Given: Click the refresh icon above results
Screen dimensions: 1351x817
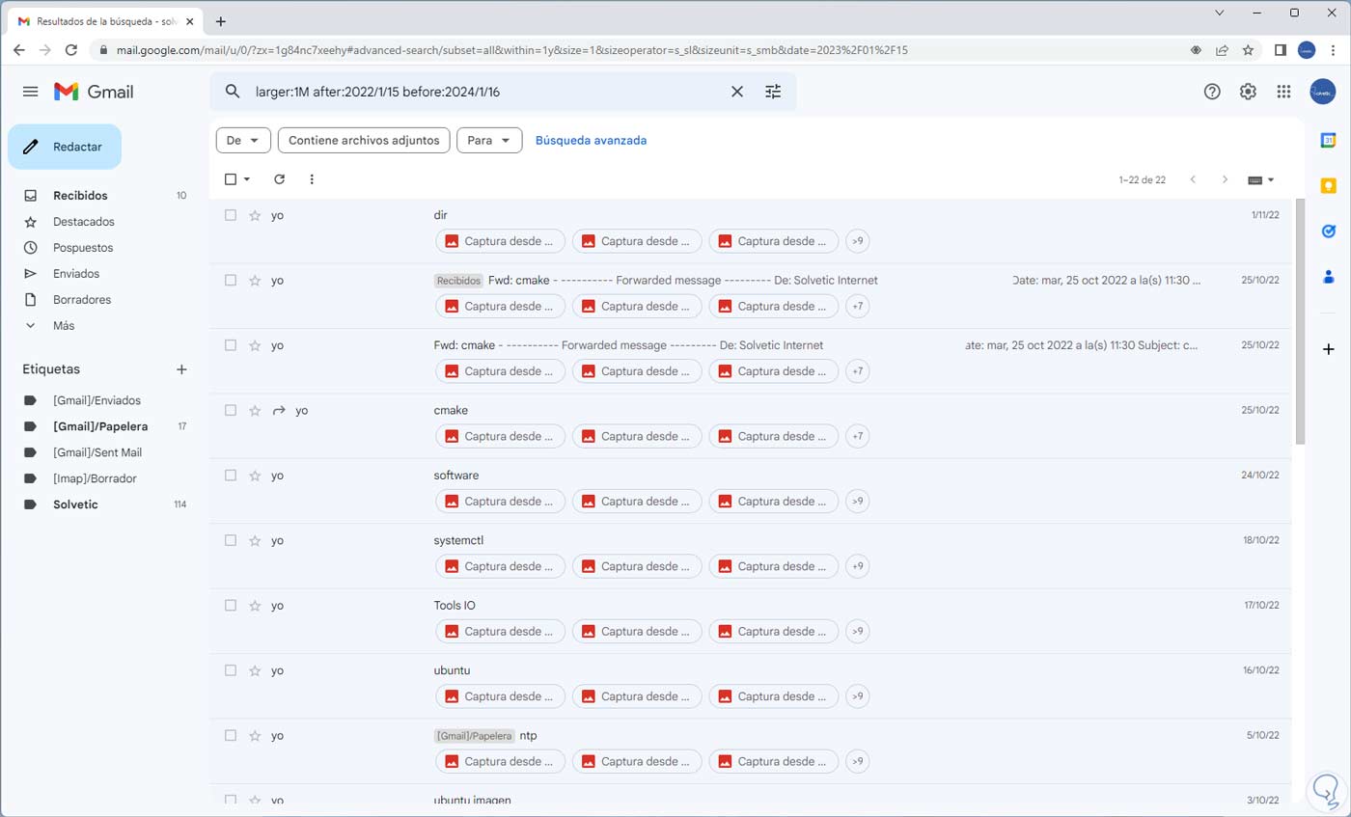Looking at the screenshot, I should coord(280,179).
